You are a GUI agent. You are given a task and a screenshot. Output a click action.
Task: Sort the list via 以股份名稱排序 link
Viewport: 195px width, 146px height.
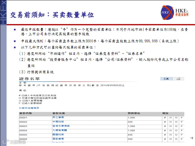coord(29,108)
